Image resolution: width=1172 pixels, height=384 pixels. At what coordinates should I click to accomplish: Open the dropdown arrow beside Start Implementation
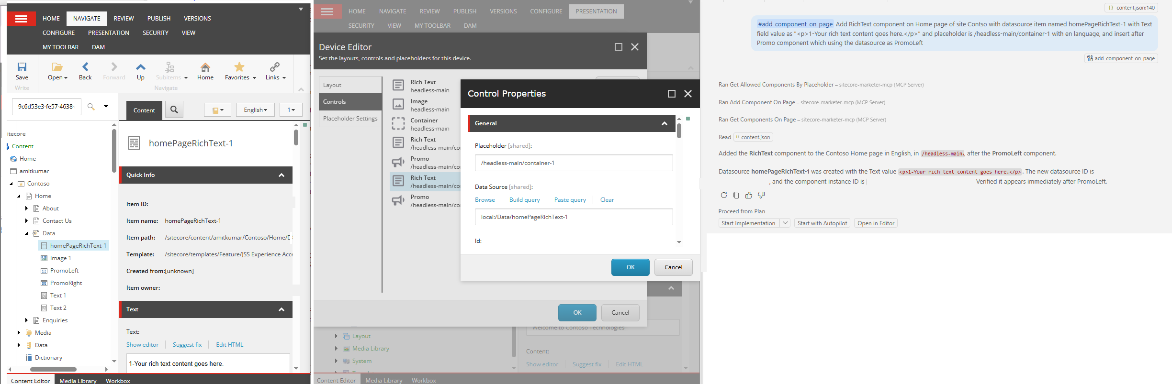pos(785,223)
